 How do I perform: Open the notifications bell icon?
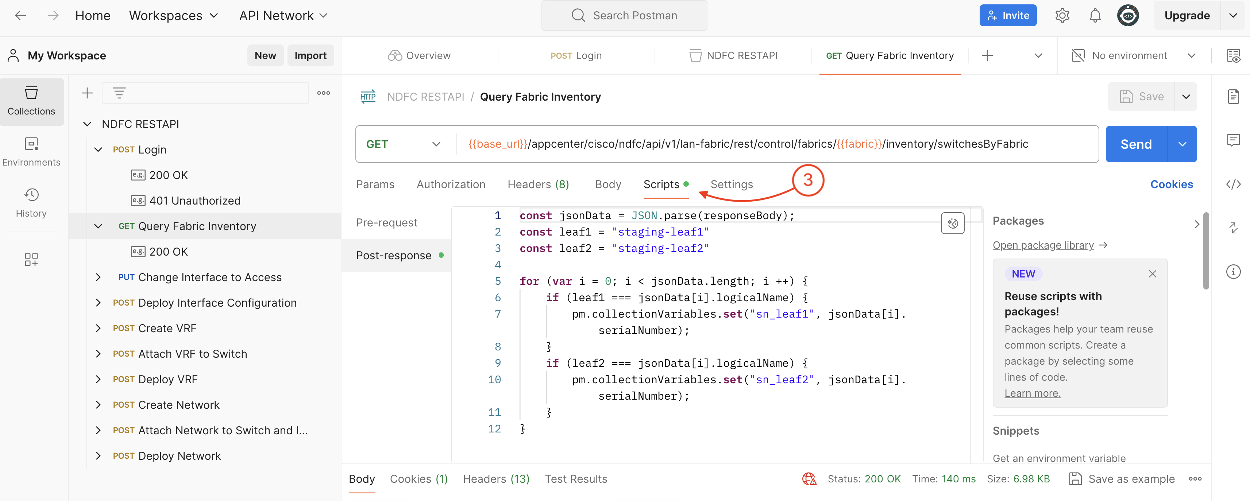point(1095,16)
